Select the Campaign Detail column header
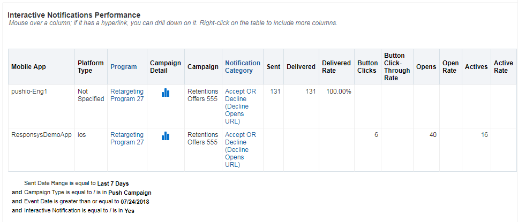This screenshot has width=518, height=222. tap(166, 67)
